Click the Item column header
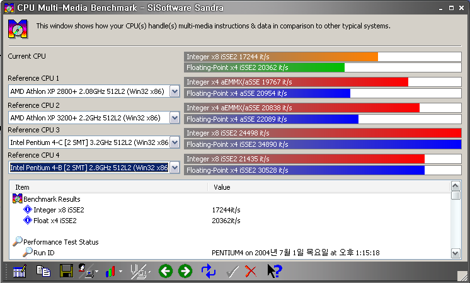The image size is (470, 283). [109, 187]
